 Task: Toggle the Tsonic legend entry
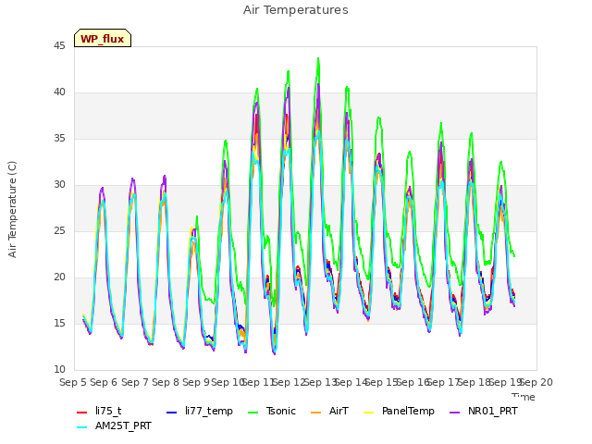pyautogui.click(x=271, y=411)
